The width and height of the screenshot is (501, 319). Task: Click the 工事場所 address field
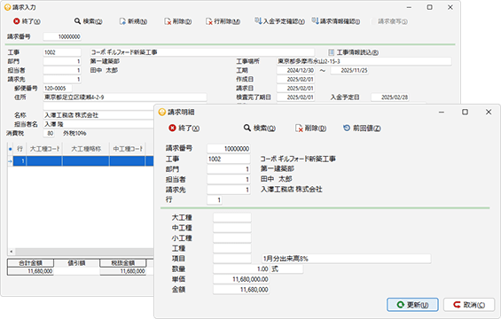point(364,61)
